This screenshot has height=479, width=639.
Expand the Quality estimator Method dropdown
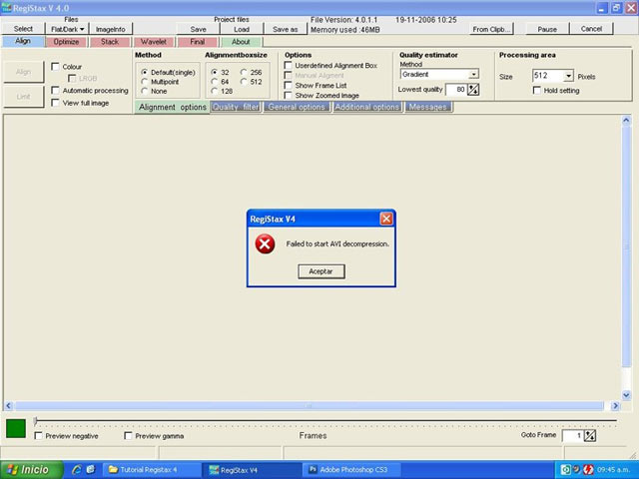[473, 74]
